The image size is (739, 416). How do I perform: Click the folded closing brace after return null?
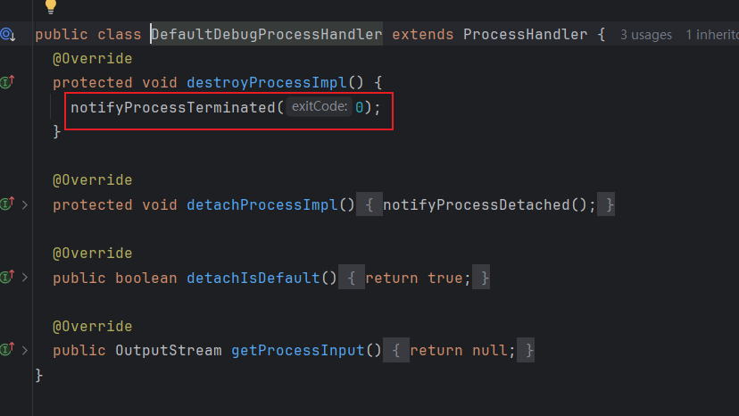[x=526, y=351]
